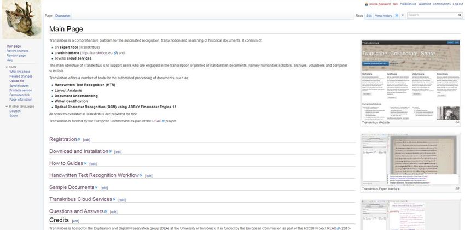The width and height of the screenshot is (465, 230).
Task: Open Printable version link
Action: [21, 90]
